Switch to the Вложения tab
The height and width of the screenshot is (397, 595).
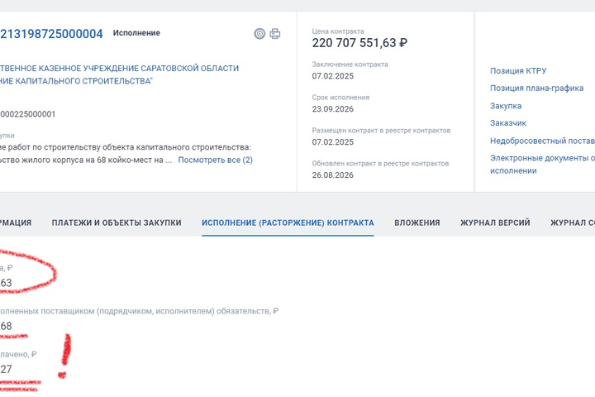click(x=417, y=222)
